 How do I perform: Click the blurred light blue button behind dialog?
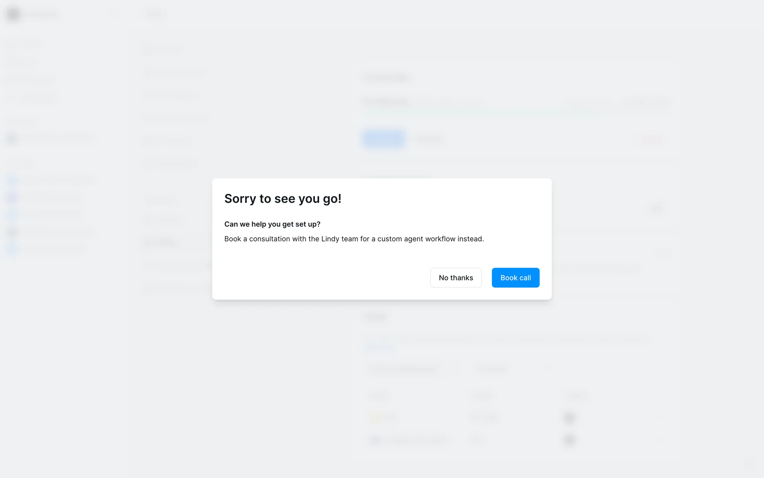pyautogui.click(x=384, y=139)
